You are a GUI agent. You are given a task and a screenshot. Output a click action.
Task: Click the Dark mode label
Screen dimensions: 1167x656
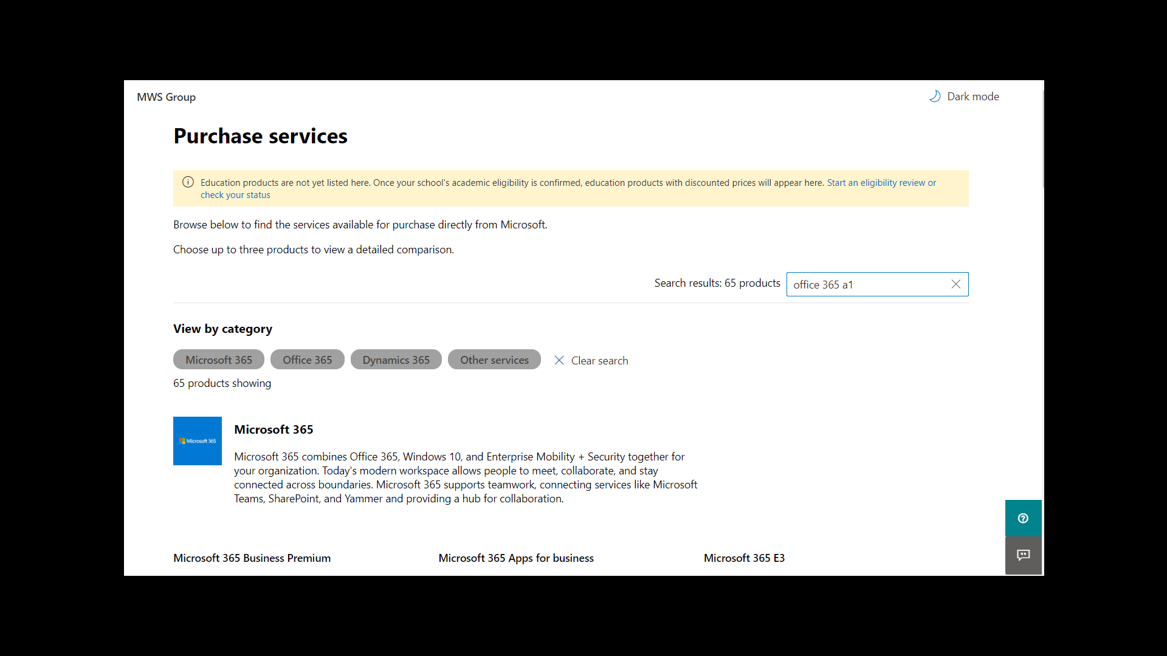(x=973, y=97)
